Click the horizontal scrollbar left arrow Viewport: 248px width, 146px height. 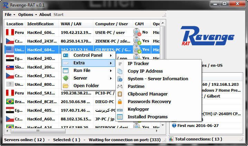coord(7,131)
